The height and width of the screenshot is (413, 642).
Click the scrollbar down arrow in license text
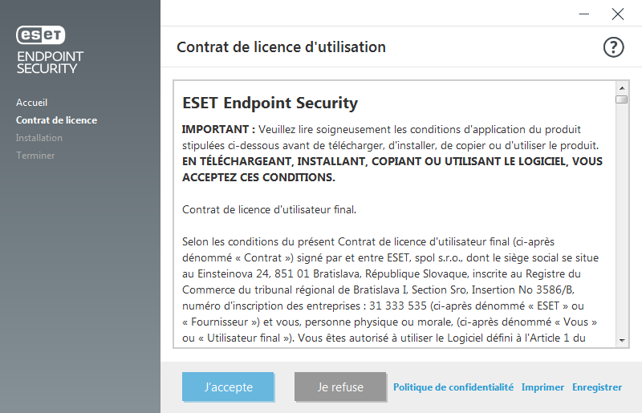pos(621,340)
